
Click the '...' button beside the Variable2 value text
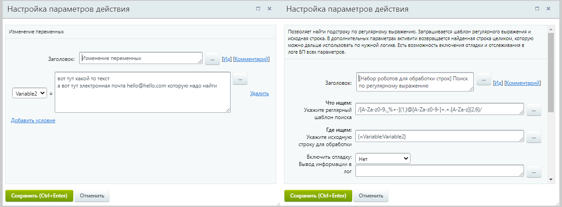point(240,79)
